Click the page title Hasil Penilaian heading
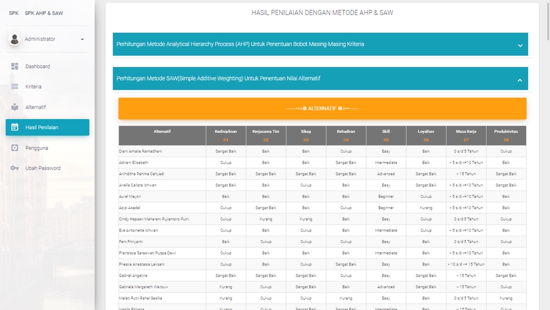Image resolution: width=550 pixels, height=310 pixels. 323,13
